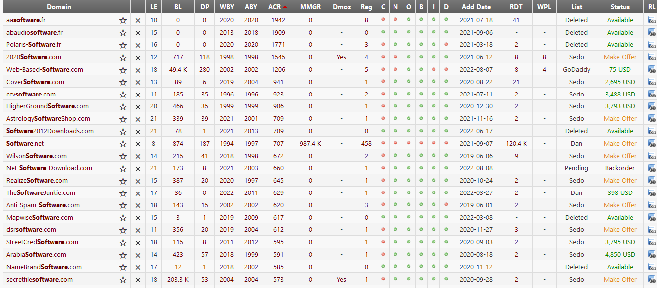
Task: Click .com status dot for Polaris-Software.fr
Action: point(383,45)
